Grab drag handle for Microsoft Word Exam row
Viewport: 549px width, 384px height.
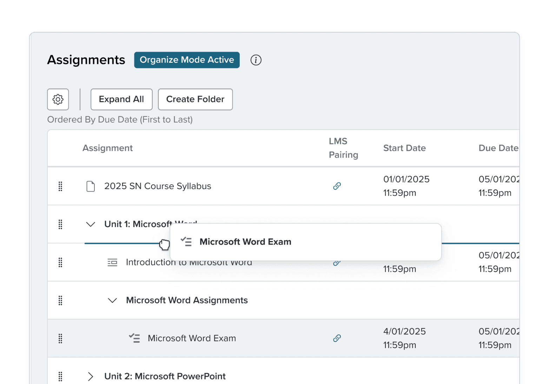[x=60, y=338]
